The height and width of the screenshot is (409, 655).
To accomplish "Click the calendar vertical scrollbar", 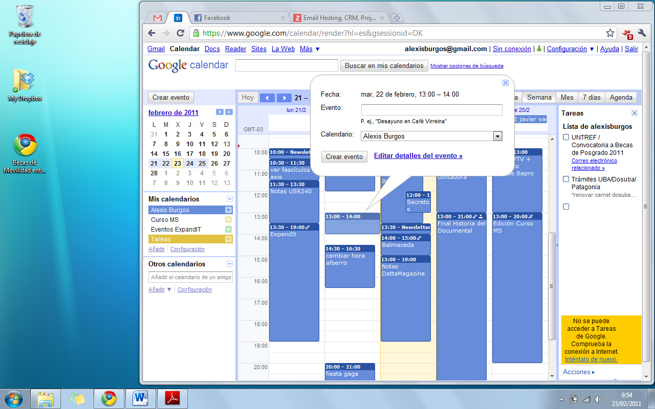I will click(x=552, y=286).
